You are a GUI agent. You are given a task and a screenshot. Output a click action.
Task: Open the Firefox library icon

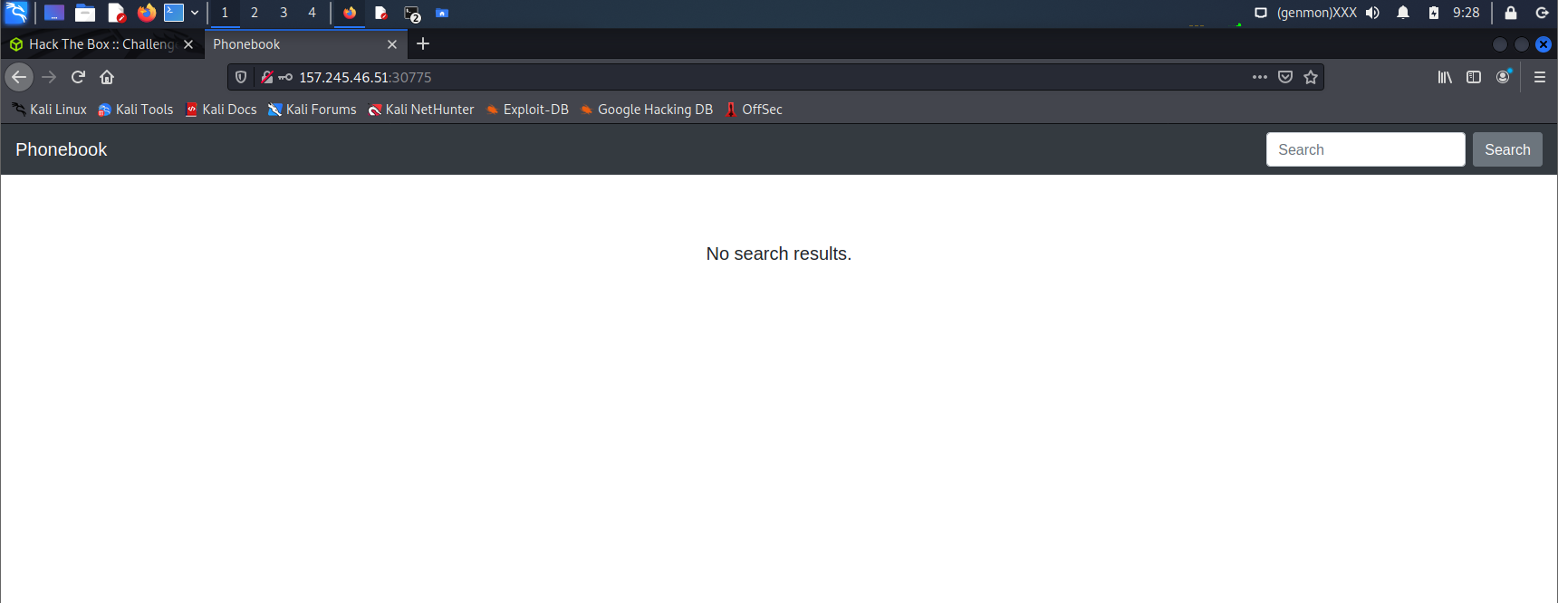[x=1445, y=77]
